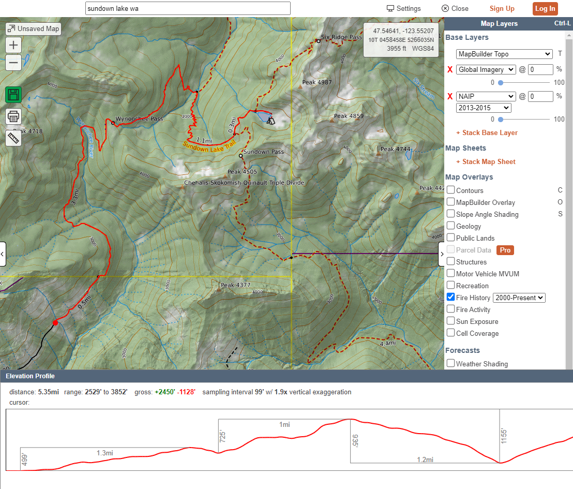Screen dimensions: 573x489
Task: Click the Stack Base Layer link
Action: (x=487, y=132)
